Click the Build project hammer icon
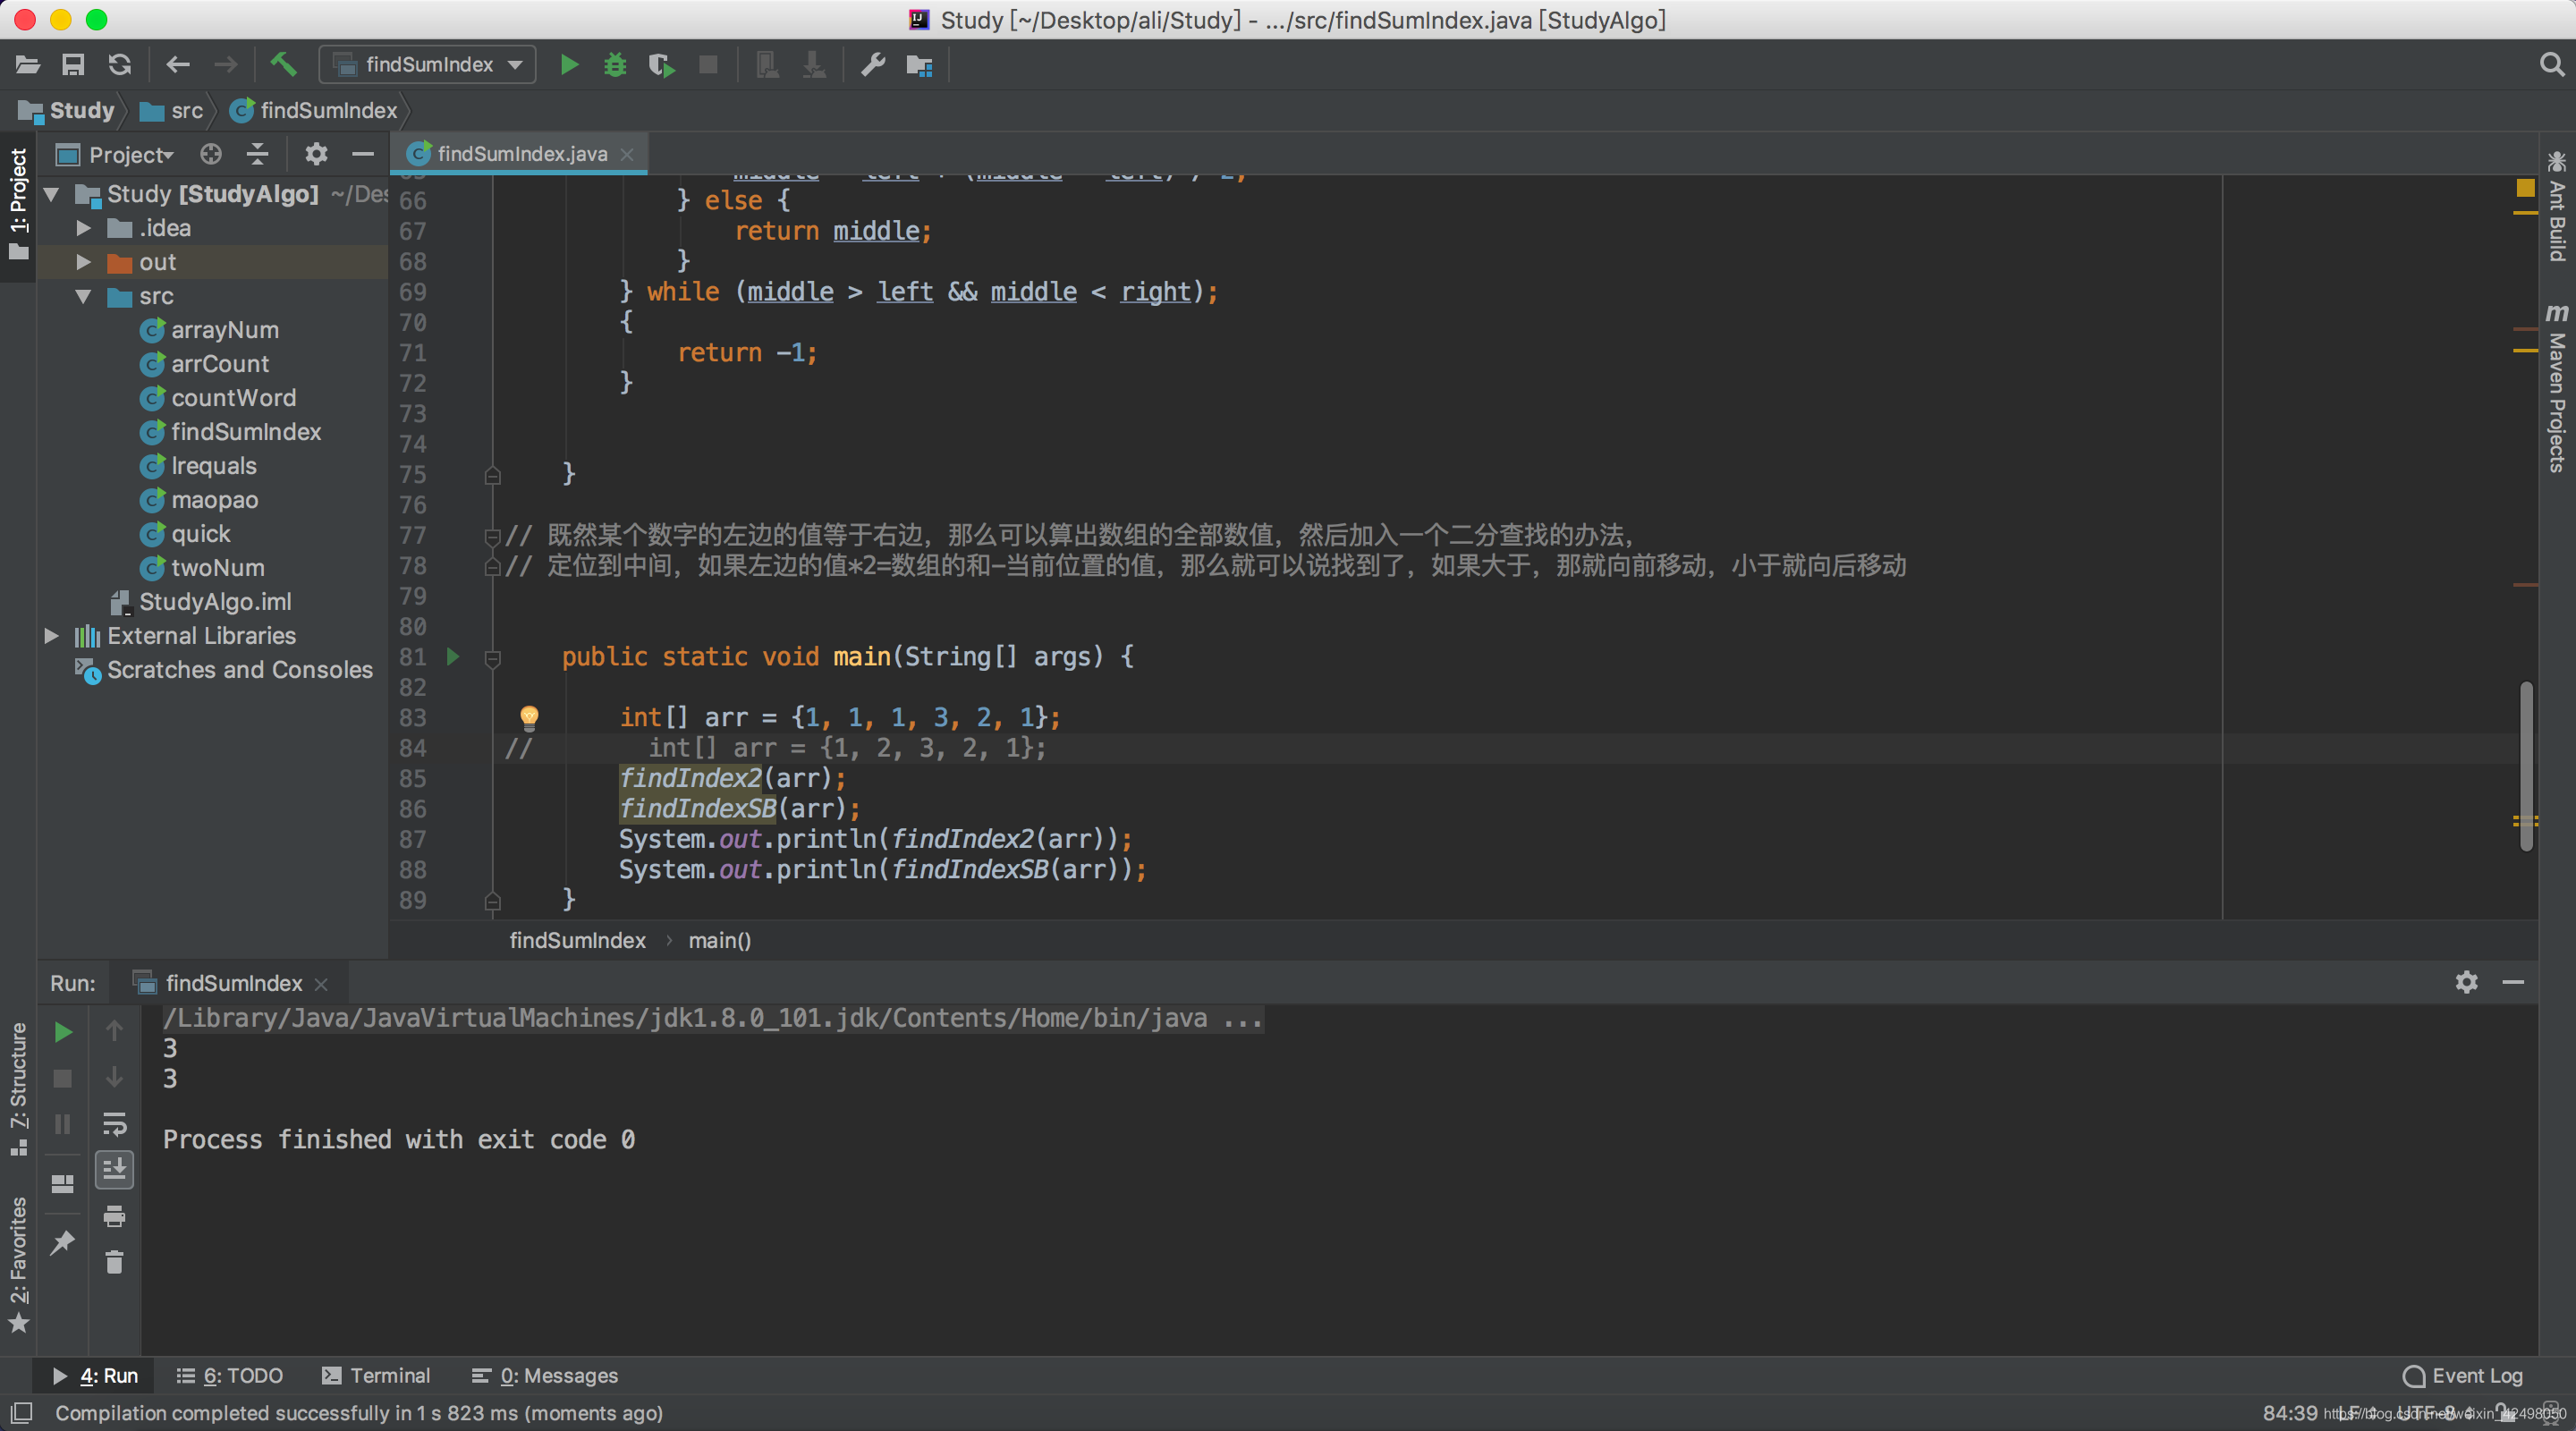Viewport: 2576px width, 1431px height. coord(283,65)
